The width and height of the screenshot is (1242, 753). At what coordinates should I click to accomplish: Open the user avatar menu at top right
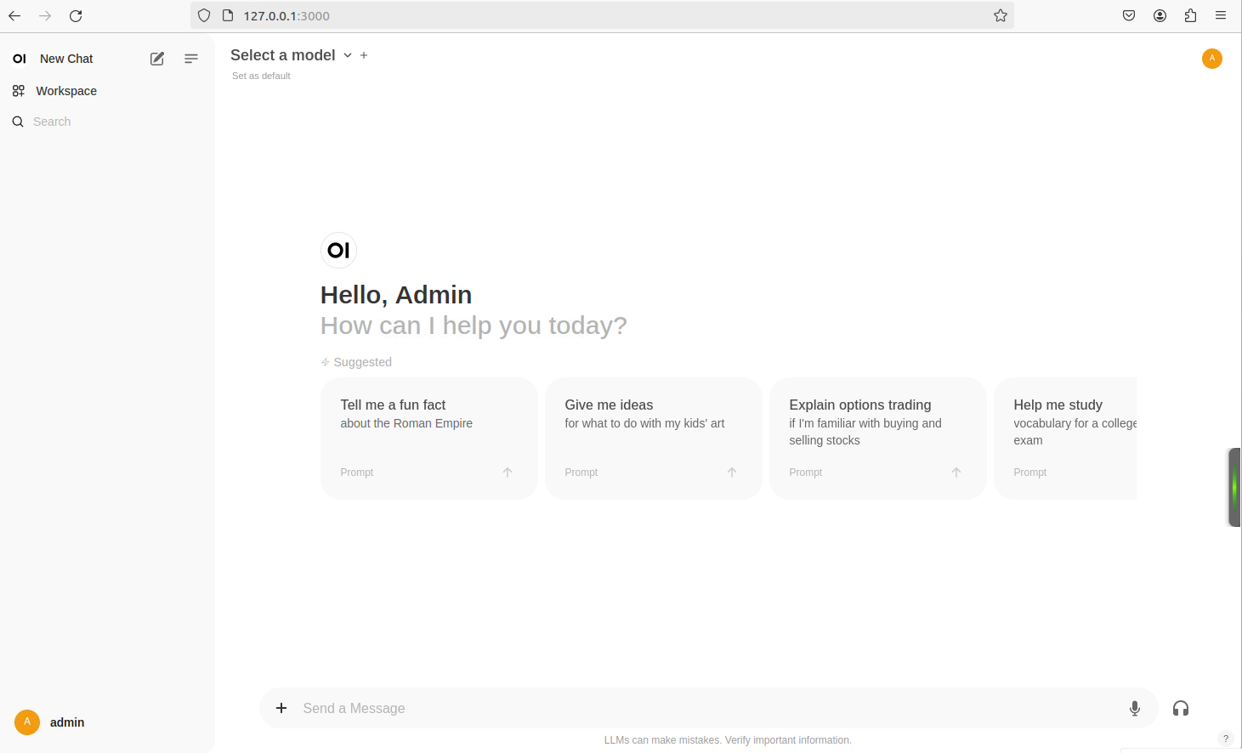click(1211, 59)
